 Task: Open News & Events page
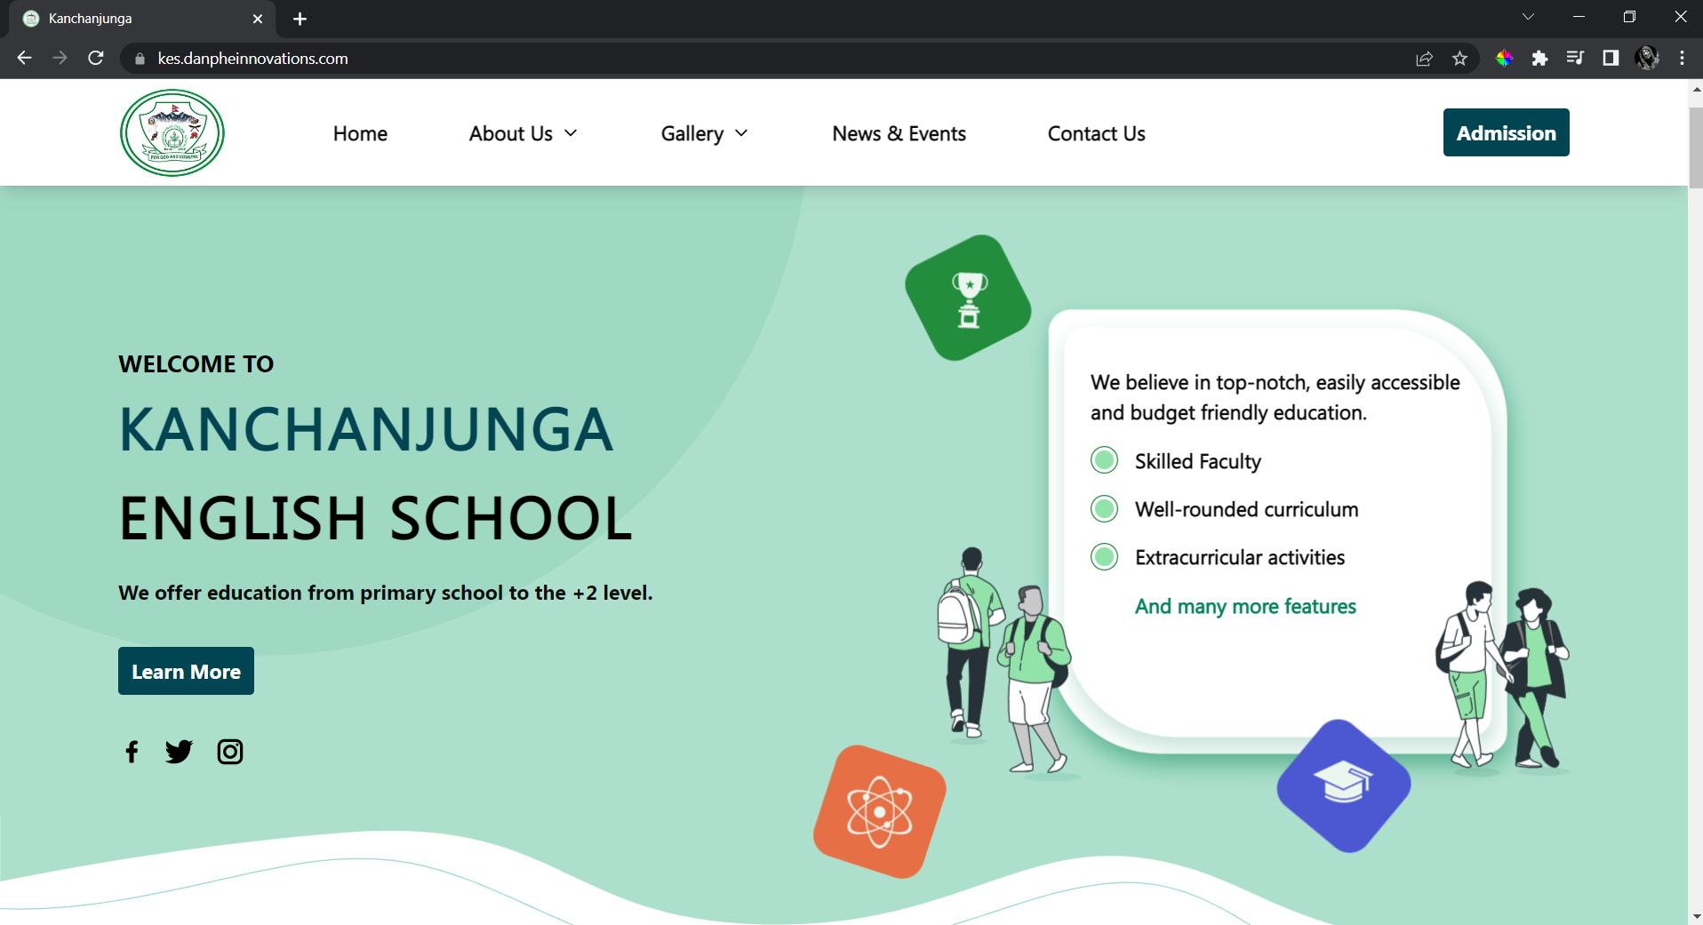click(899, 133)
